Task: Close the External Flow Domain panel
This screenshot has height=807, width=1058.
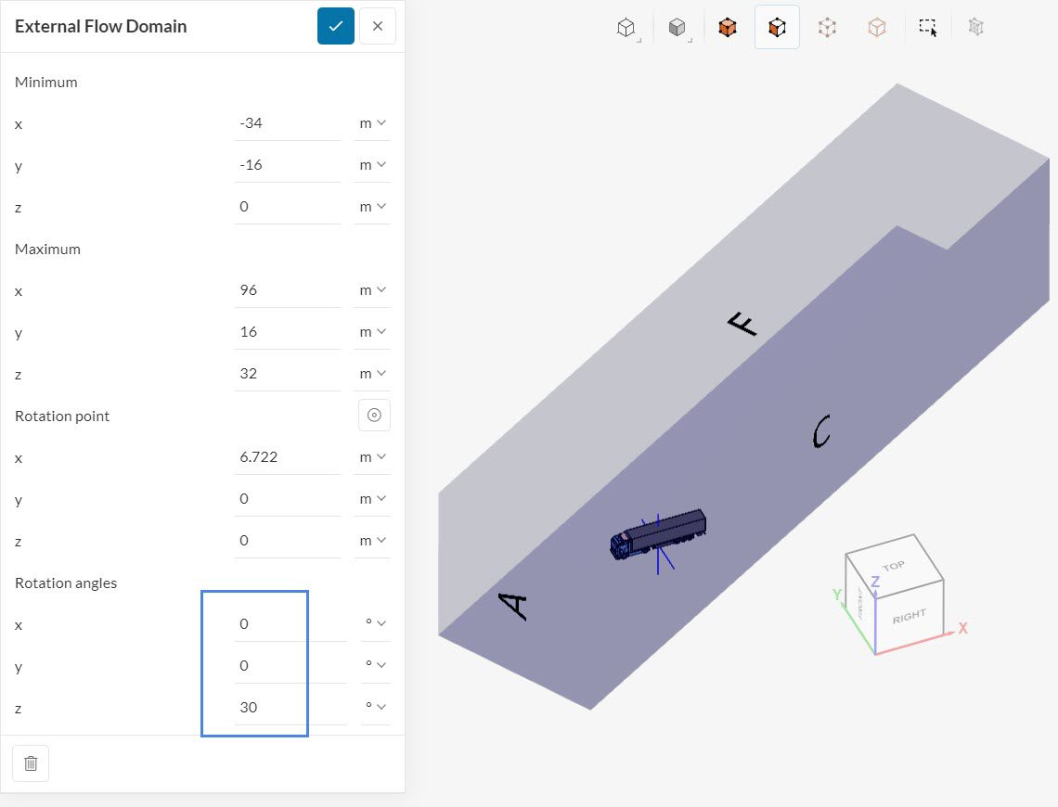Action: (x=378, y=26)
